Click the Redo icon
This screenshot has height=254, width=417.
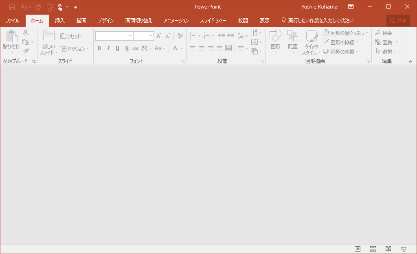38,7
